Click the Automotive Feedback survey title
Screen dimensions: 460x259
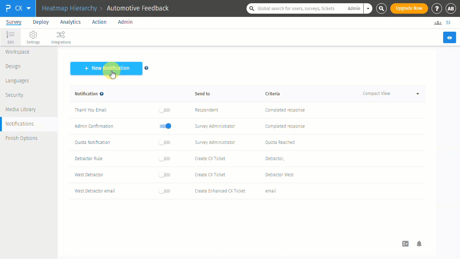pos(138,8)
